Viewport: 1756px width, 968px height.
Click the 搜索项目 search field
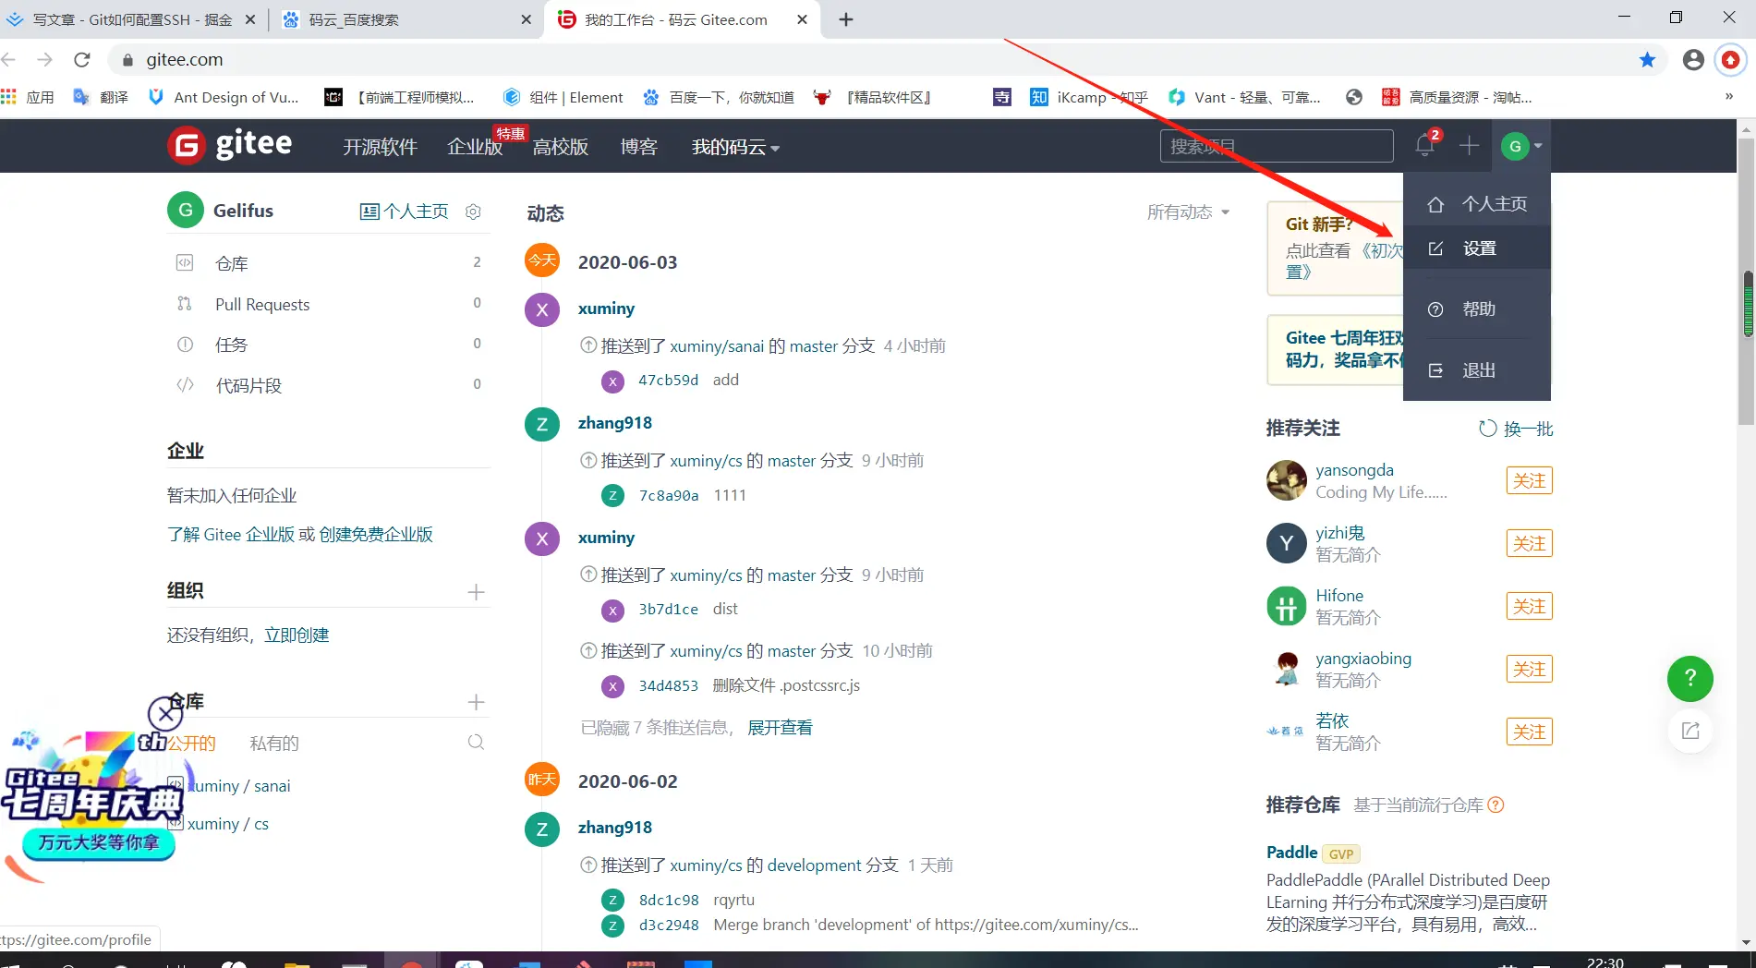pyautogui.click(x=1277, y=146)
